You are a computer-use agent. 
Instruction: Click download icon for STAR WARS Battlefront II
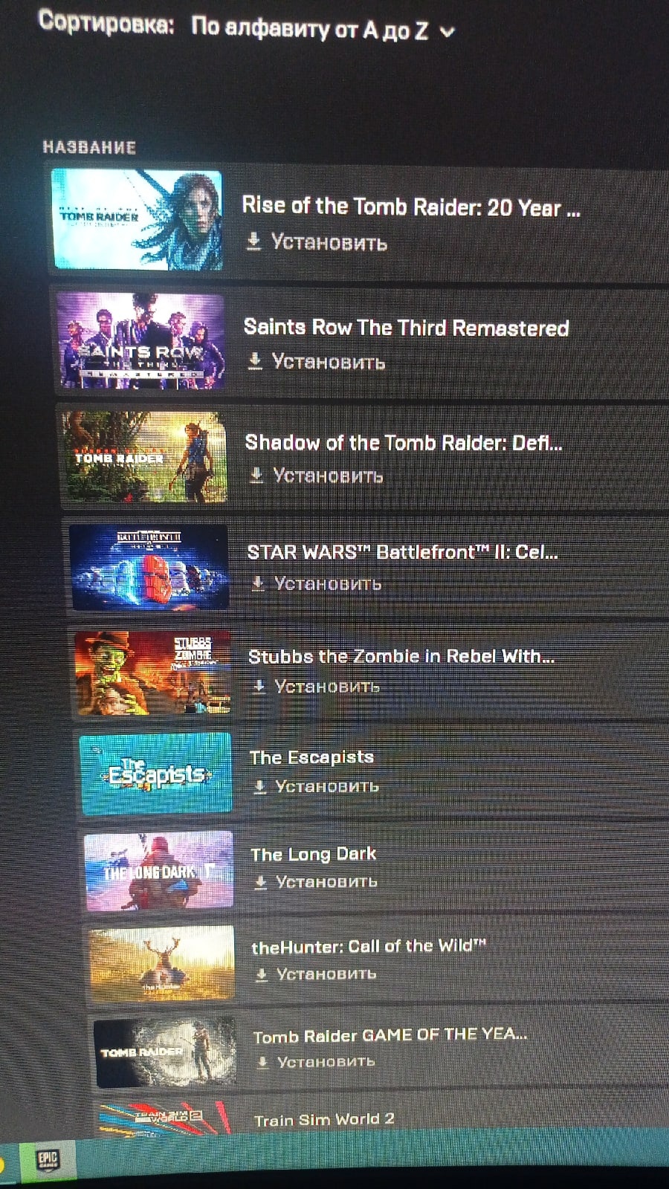coord(258,583)
